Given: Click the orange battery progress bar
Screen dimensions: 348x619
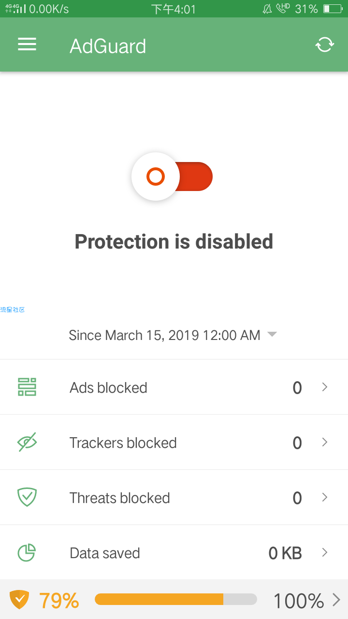Looking at the screenshot, I should [175, 600].
